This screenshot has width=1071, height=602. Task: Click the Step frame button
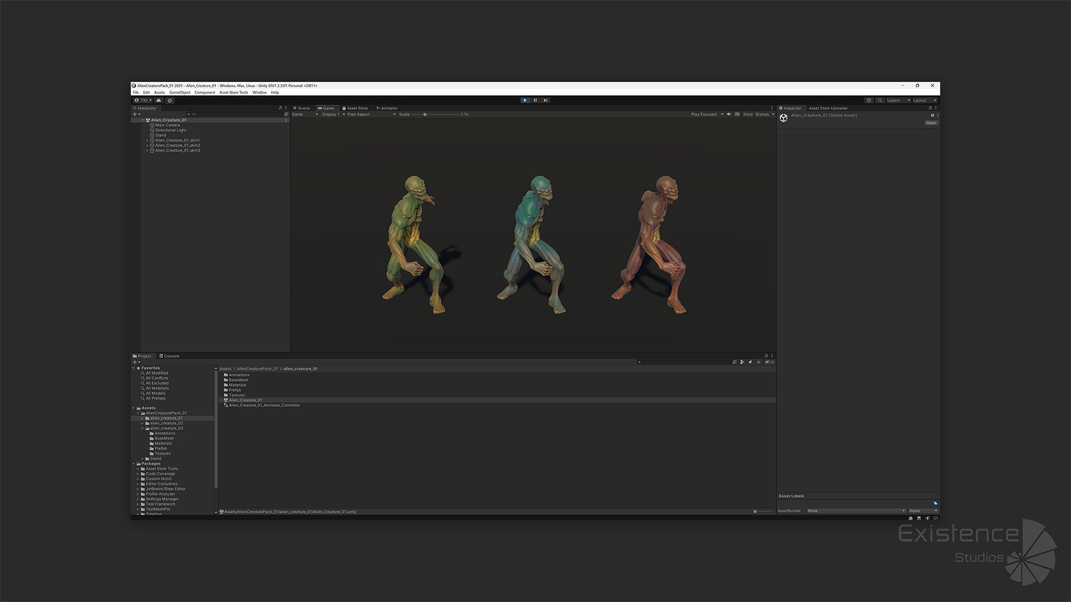[546, 100]
